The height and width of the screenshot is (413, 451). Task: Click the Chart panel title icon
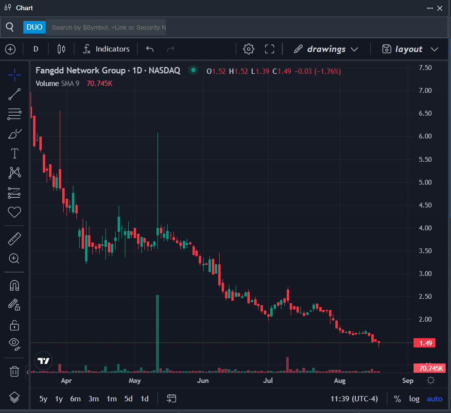[x=8, y=7]
